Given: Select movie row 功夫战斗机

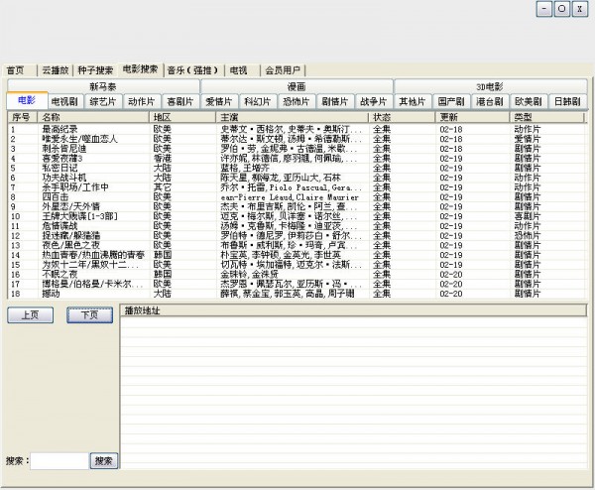Looking at the screenshot, I should point(296,178).
